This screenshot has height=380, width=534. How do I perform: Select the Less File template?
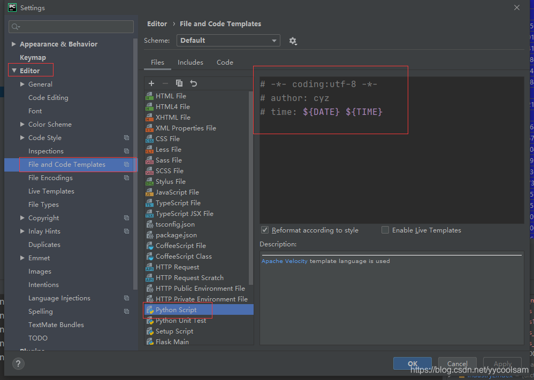tap(199, 149)
